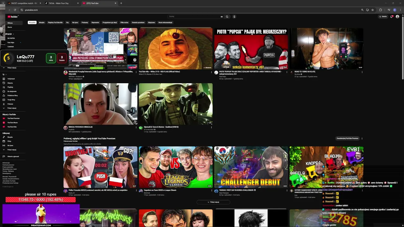Click the Utwórz create button

[x=383, y=17]
